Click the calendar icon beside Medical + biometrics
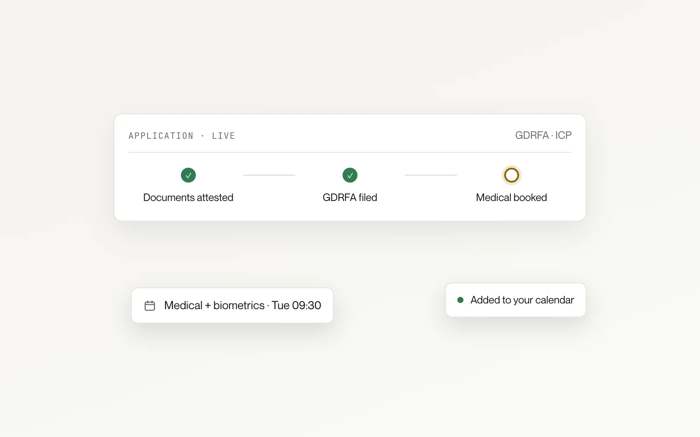 (150, 306)
